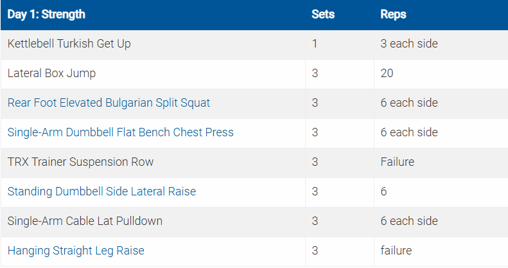Select the Lateral Box Jump exercise name
This screenshot has width=508, height=268.
[x=51, y=73]
